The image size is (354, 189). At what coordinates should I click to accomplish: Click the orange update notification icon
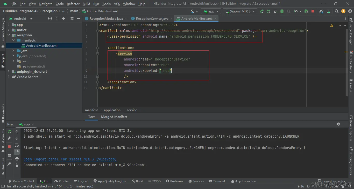point(343,11)
